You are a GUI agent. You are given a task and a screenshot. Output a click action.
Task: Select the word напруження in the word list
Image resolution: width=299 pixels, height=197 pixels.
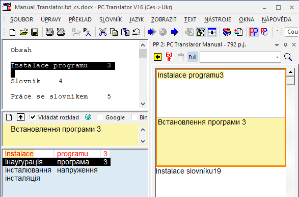pos(77,170)
